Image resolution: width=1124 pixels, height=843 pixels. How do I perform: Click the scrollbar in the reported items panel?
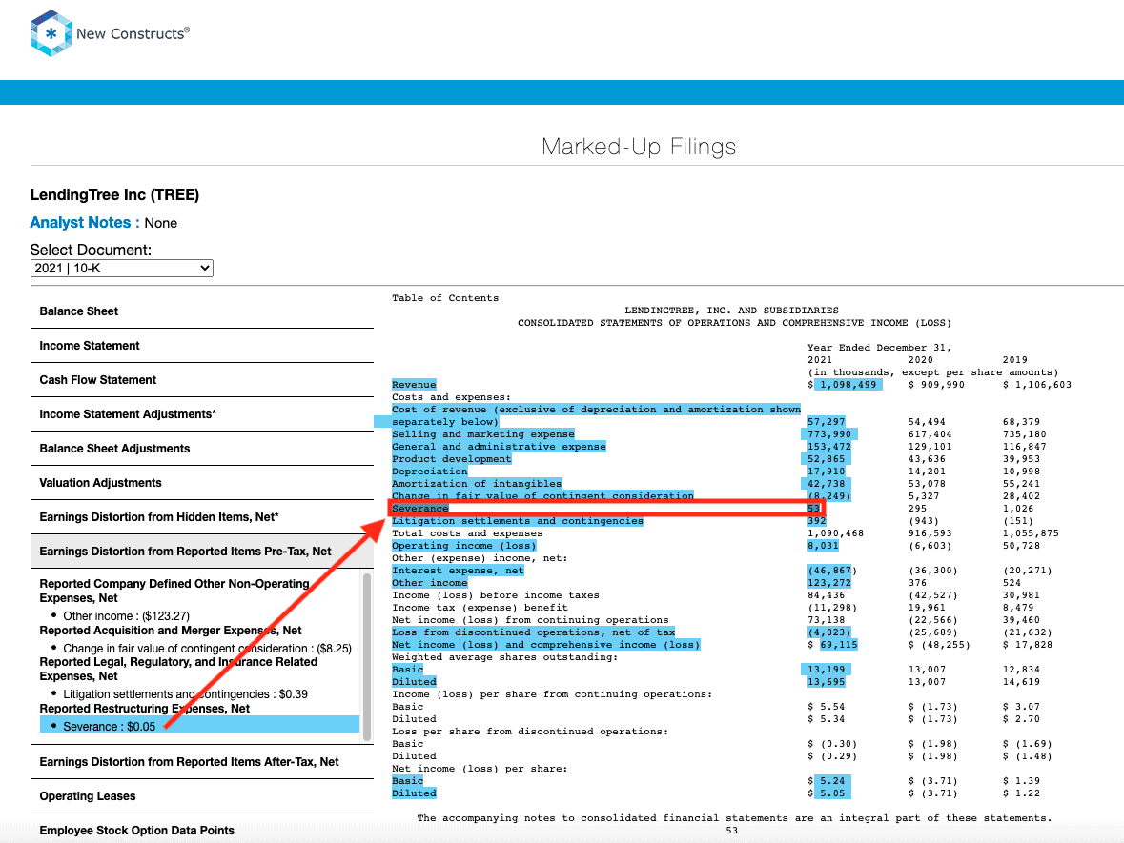367,657
